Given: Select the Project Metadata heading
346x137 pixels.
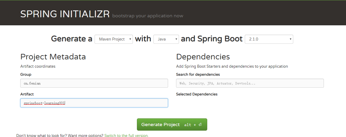Looking at the screenshot, I should (53, 57).
